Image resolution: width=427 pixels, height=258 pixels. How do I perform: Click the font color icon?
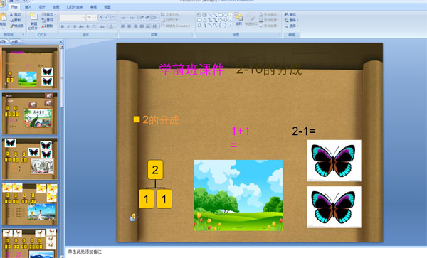111,26
